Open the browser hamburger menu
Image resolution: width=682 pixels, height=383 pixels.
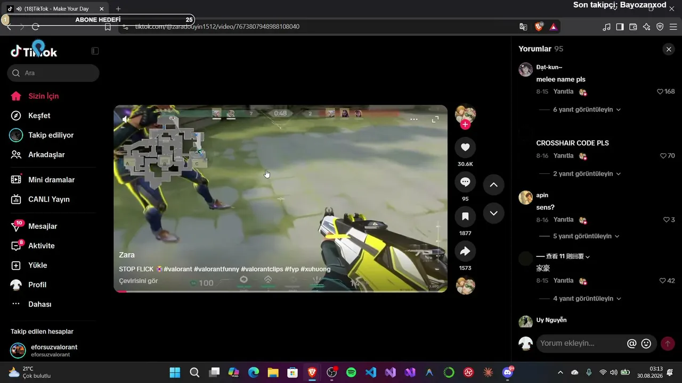(x=673, y=27)
